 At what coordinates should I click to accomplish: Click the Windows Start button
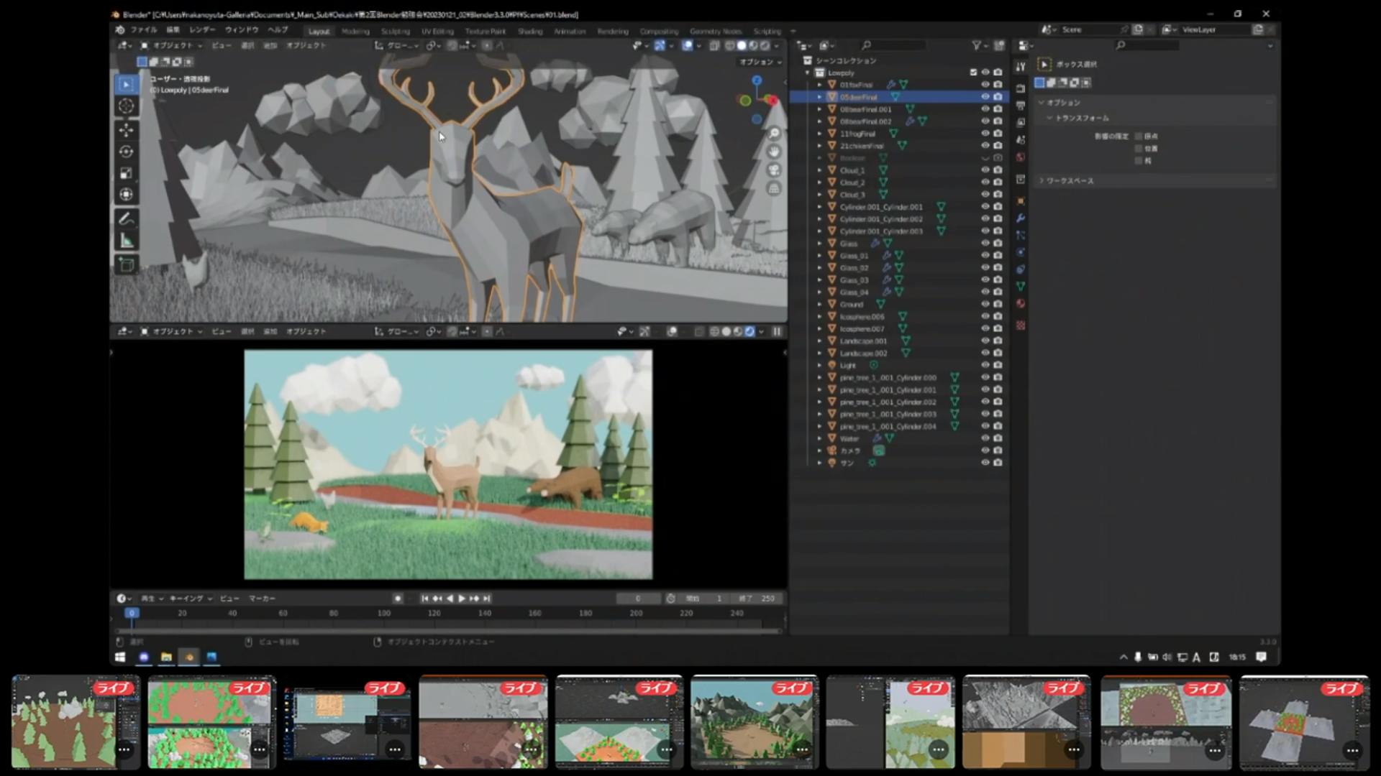[121, 657]
